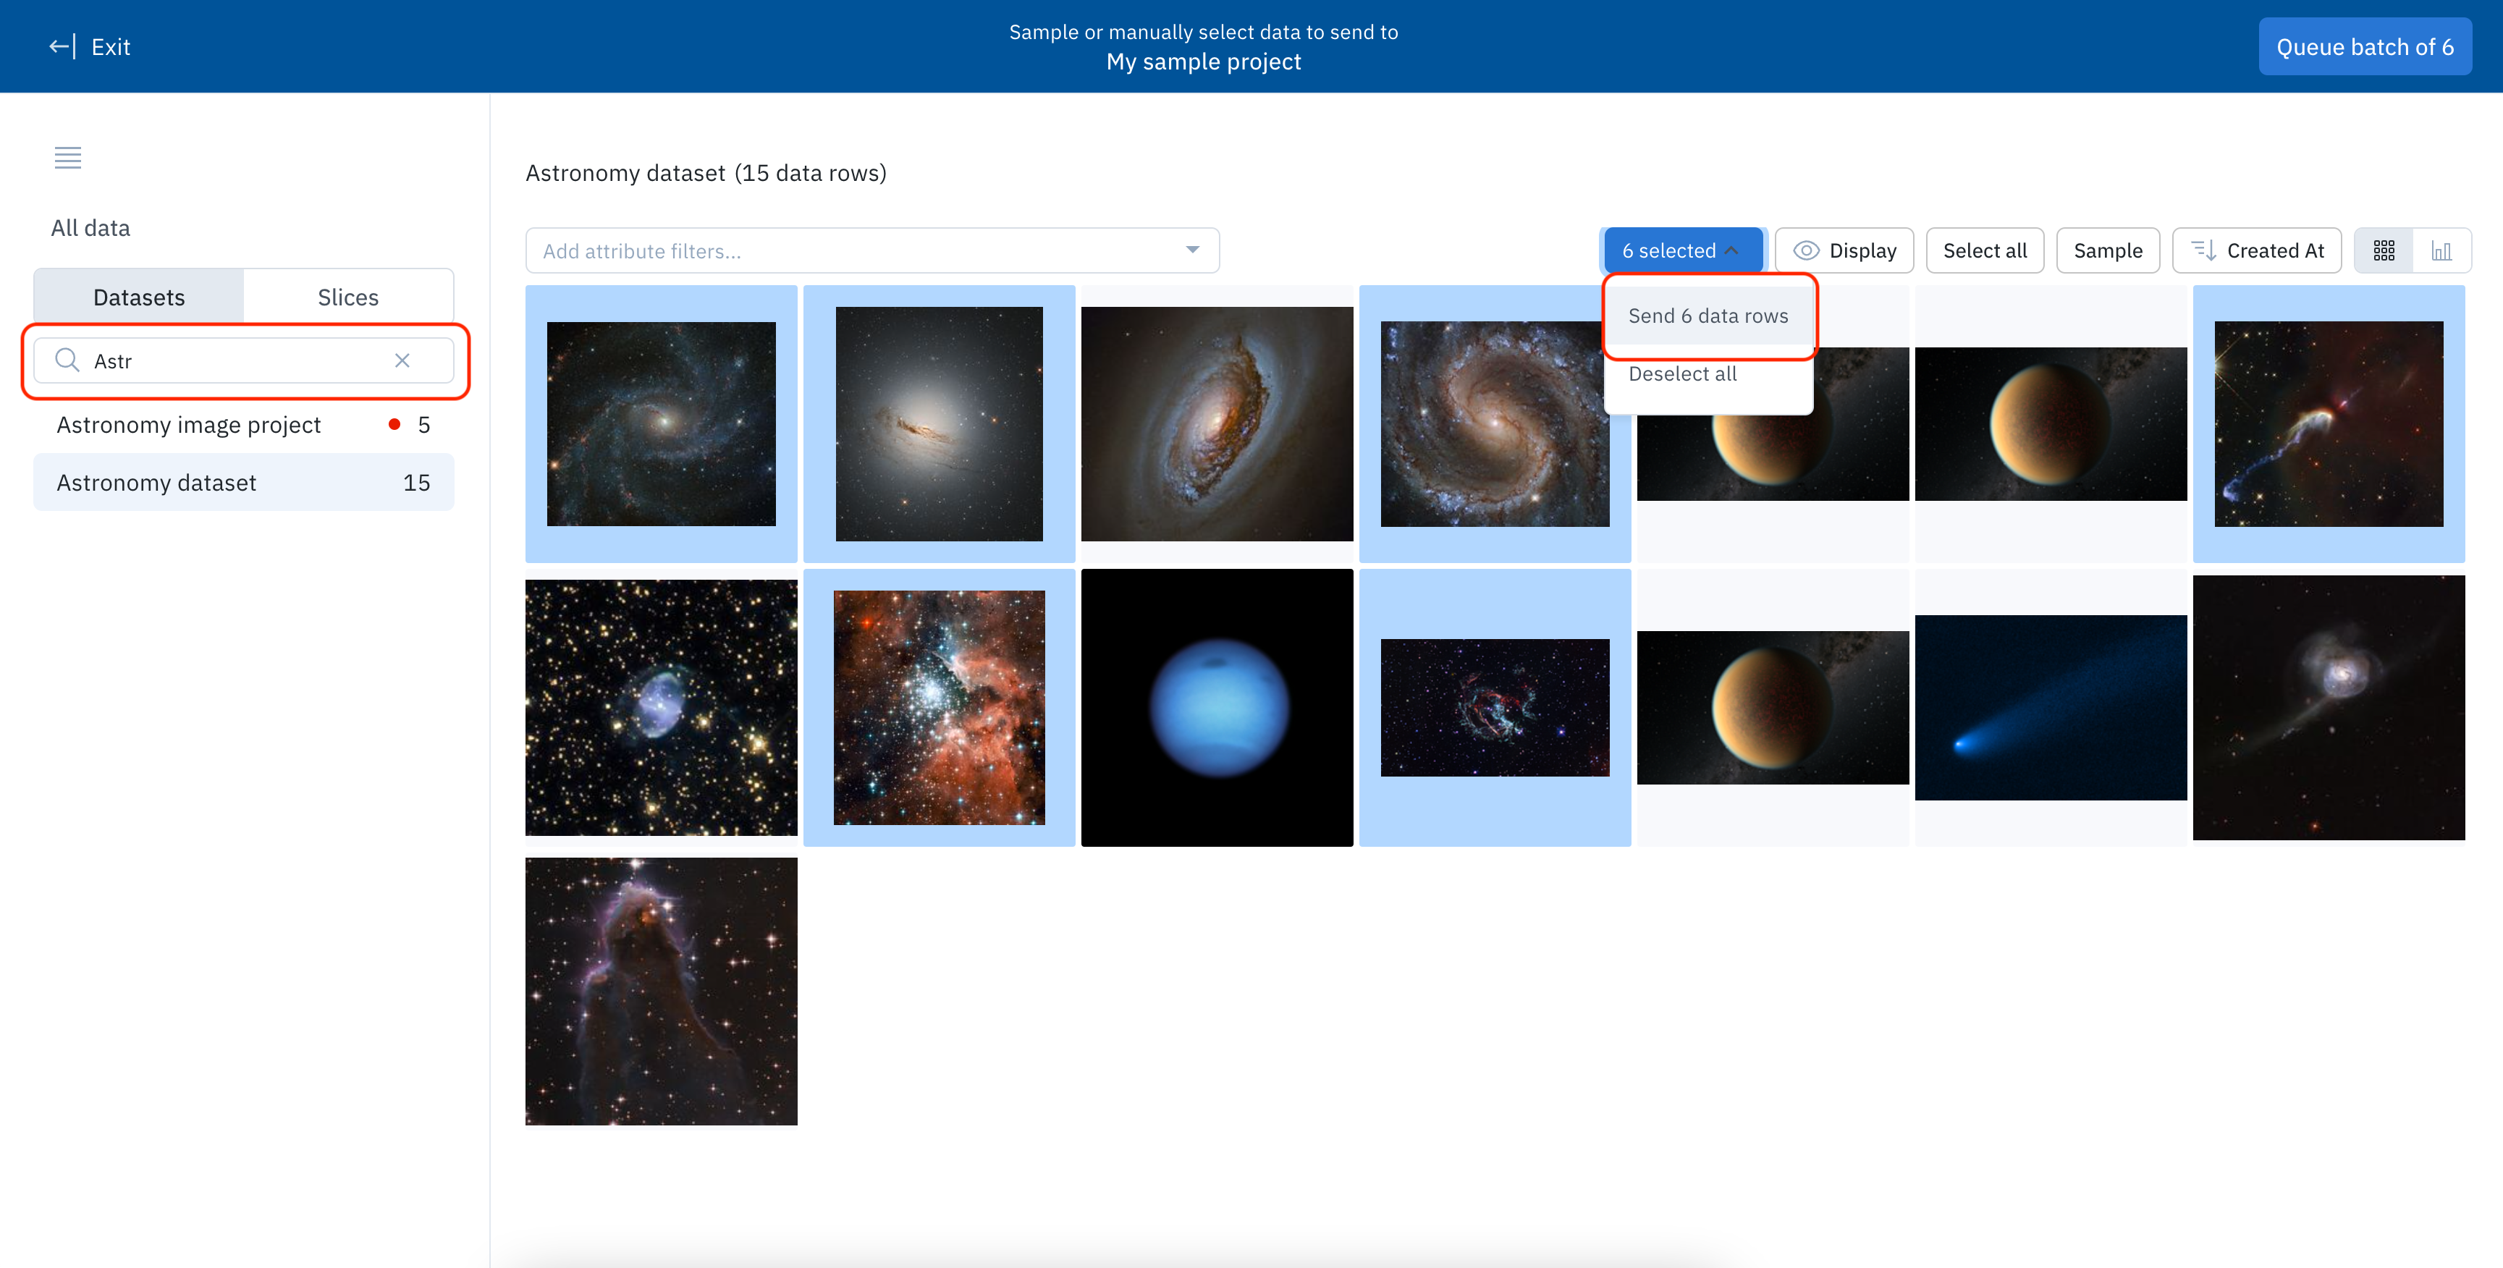Open the hamburger menu icon in sidebar
Screen dimensions: 2503x1268
pos(67,157)
